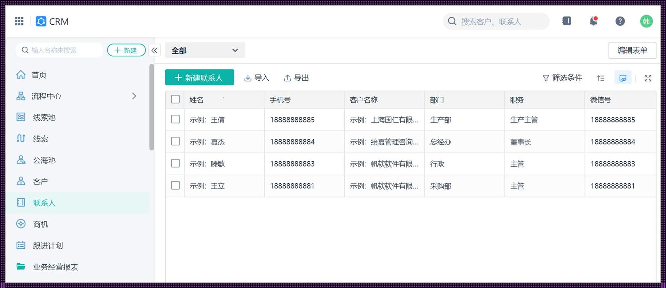Image resolution: width=666 pixels, height=288 pixels.
Task: Expand the 流程中心 chevron arrow
Action: [x=134, y=96]
